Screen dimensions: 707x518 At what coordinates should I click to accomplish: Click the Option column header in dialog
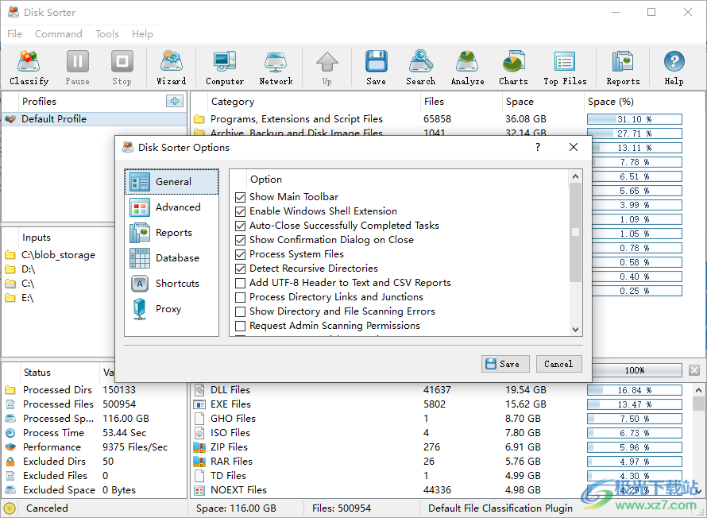[408, 180]
